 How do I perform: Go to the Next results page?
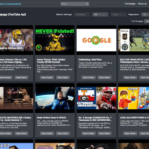[147, 21]
